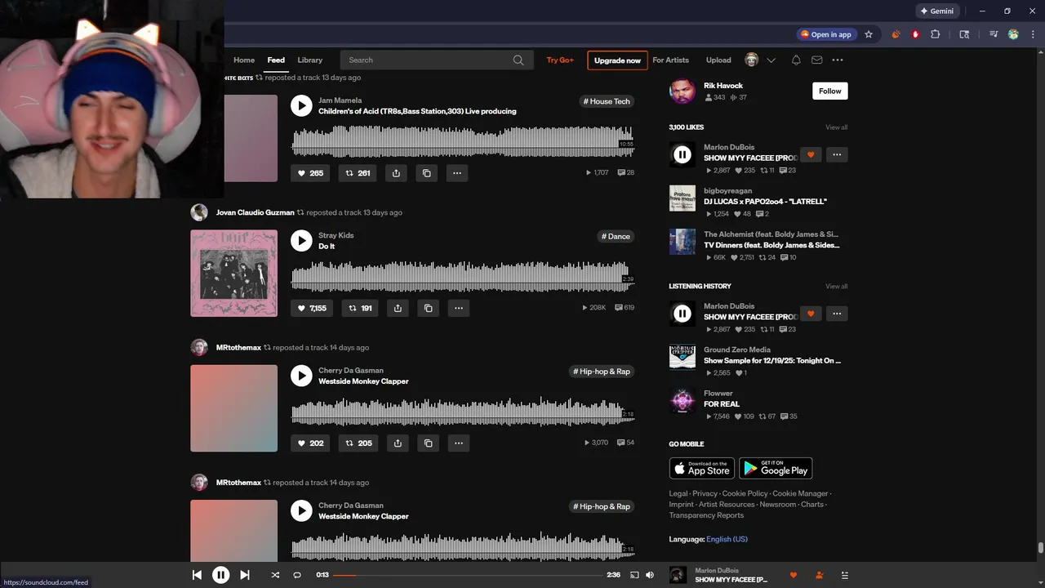Open the SoundCloud header more menu
The width and height of the screenshot is (1045, 588).
pyautogui.click(x=838, y=60)
